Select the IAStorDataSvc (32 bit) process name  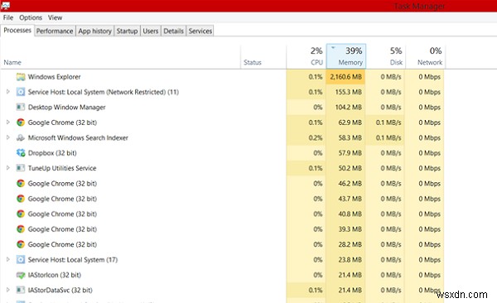[x=60, y=290]
